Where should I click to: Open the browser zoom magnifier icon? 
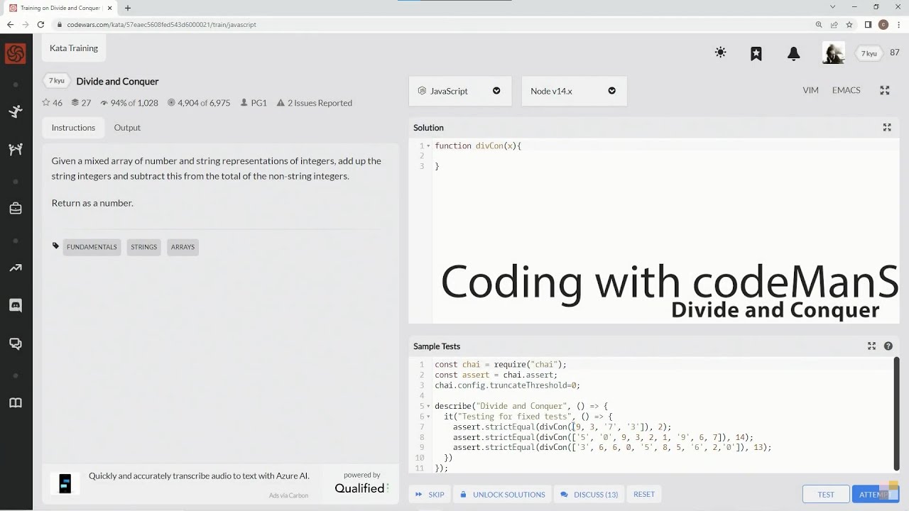point(819,24)
